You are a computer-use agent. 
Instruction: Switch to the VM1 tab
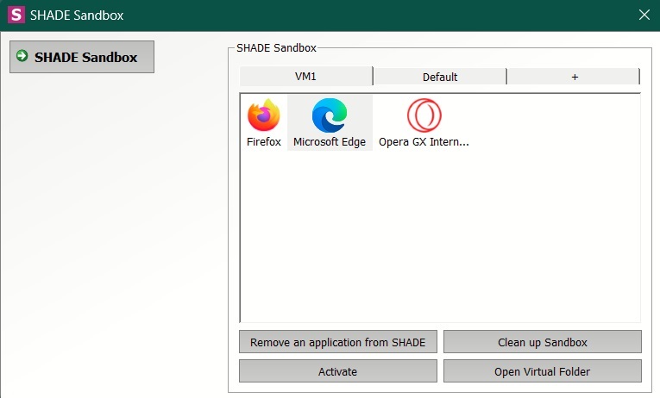(x=305, y=77)
